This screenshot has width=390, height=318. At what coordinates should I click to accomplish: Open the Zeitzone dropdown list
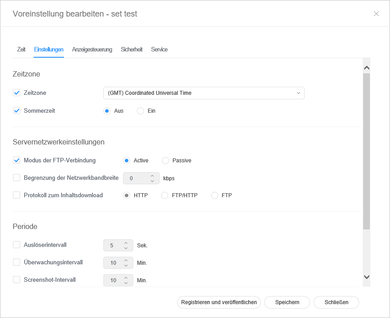click(x=203, y=93)
